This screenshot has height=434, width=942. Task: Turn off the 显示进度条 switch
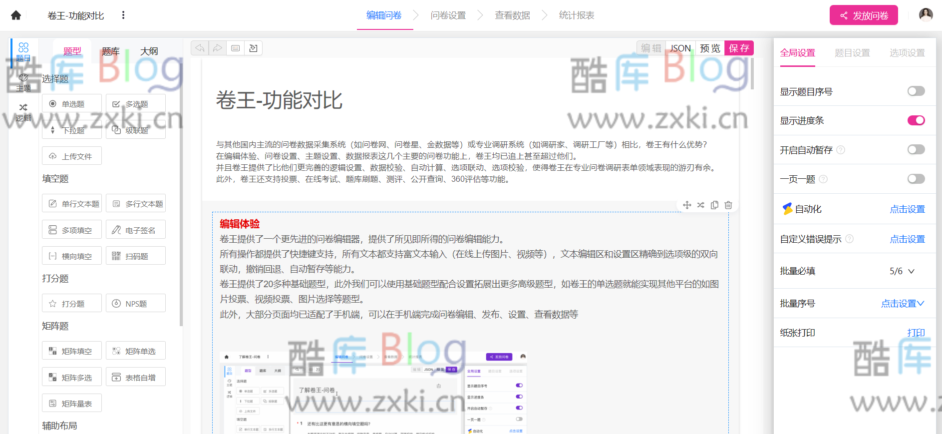916,120
